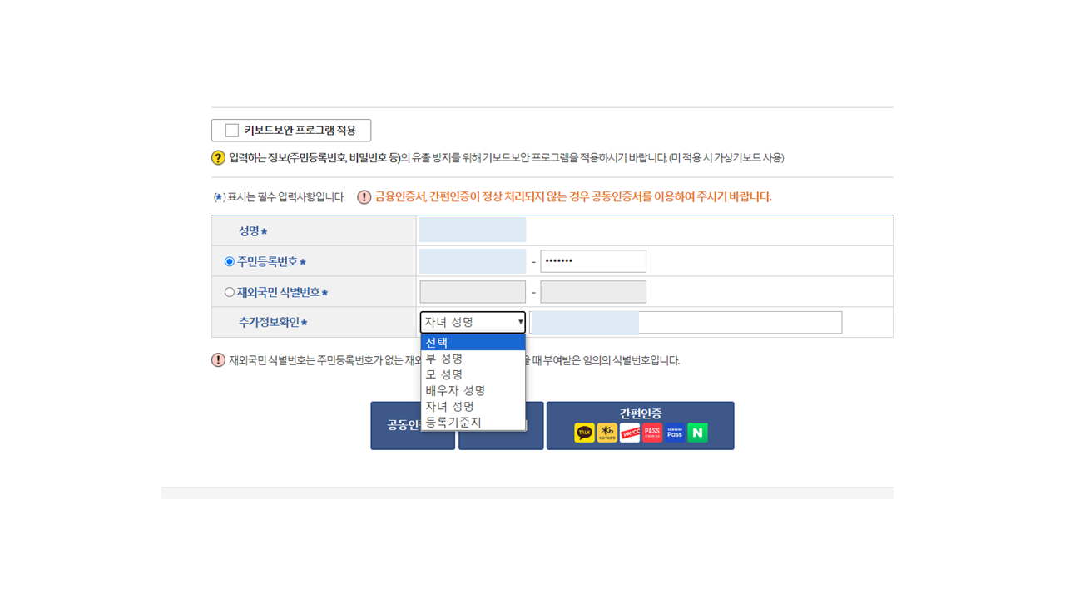Authenticate with PAYCO

[x=630, y=433]
